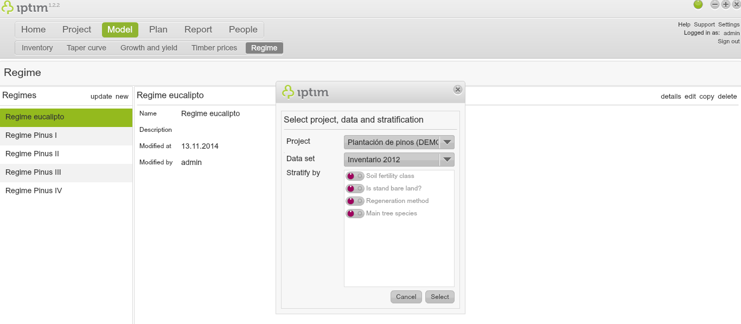Open the Plan menu tab
This screenshot has height=324, width=741.
[158, 29]
